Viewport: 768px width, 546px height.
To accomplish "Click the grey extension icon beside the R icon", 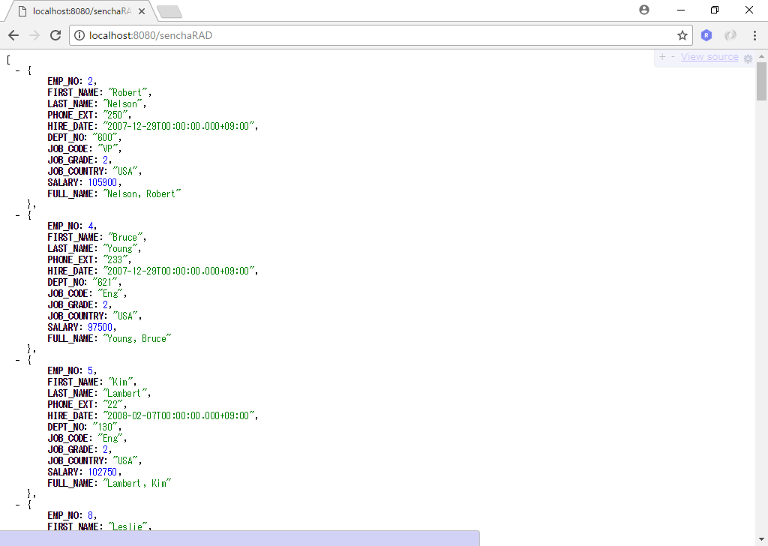I will [728, 34].
